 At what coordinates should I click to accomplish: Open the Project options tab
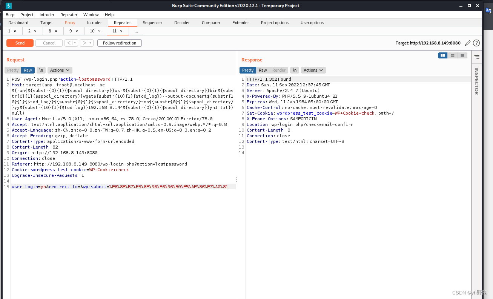(x=275, y=23)
